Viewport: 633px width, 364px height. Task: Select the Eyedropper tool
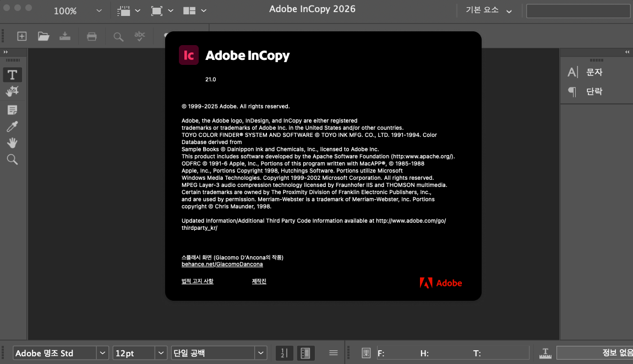(12, 126)
